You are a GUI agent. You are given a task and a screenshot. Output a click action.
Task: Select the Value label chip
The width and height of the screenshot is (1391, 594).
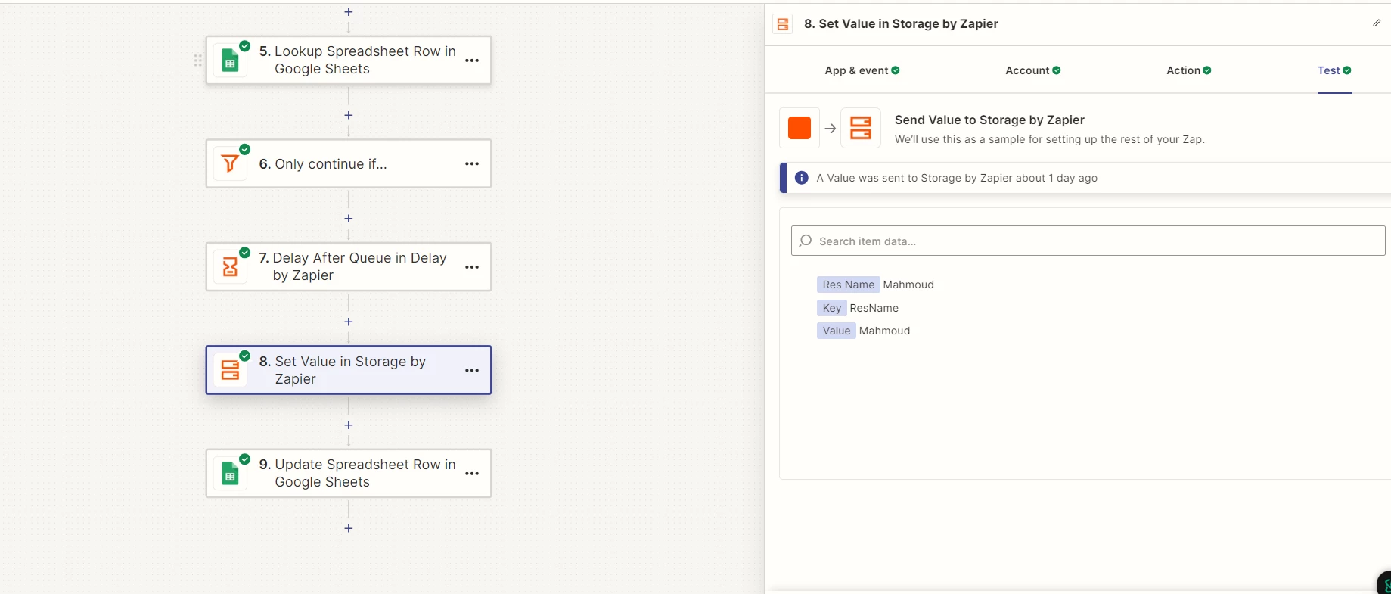[x=837, y=331]
